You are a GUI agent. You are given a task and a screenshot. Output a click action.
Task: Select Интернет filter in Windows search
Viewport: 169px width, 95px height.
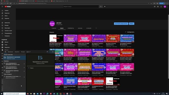[x=23, y=52]
